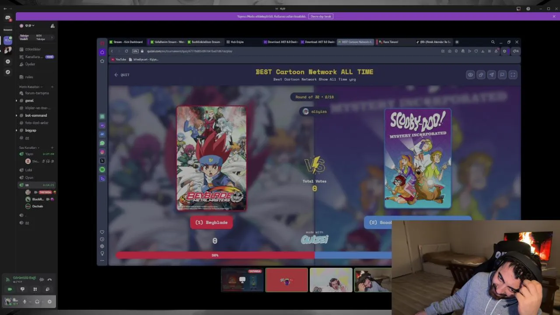
Task: Reload the page in shared browser
Action: pos(126,51)
